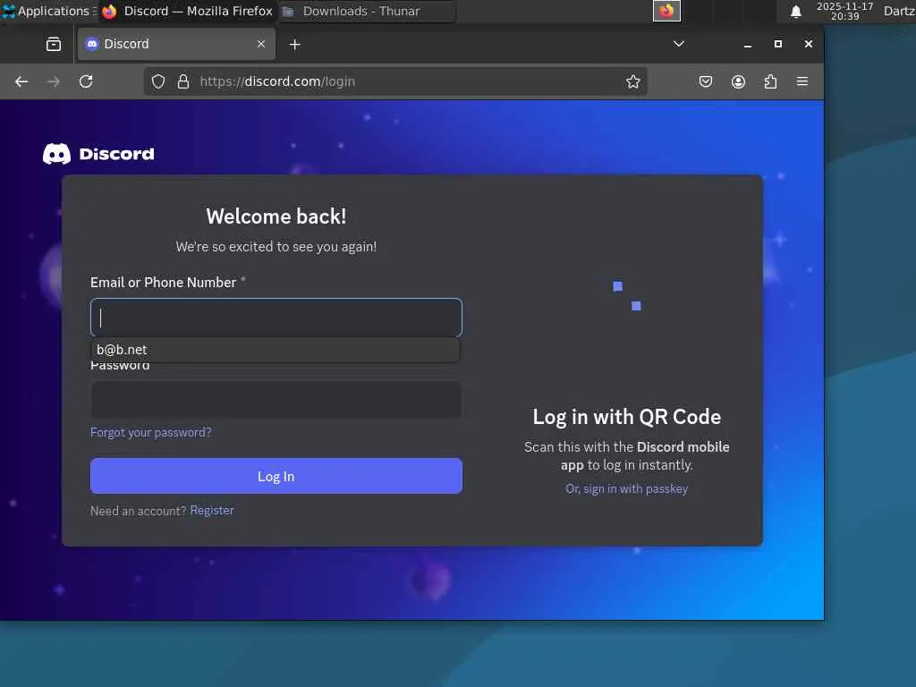Minimize the Firefox window

click(x=748, y=45)
